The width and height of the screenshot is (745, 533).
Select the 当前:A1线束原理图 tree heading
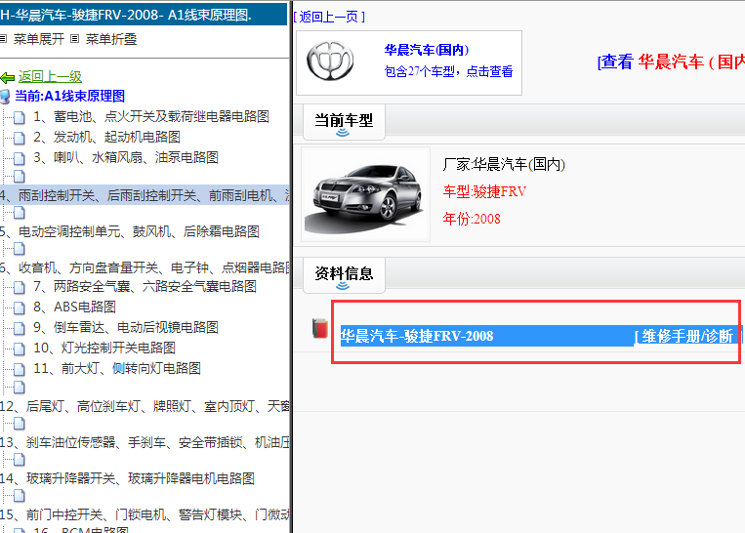coord(69,96)
